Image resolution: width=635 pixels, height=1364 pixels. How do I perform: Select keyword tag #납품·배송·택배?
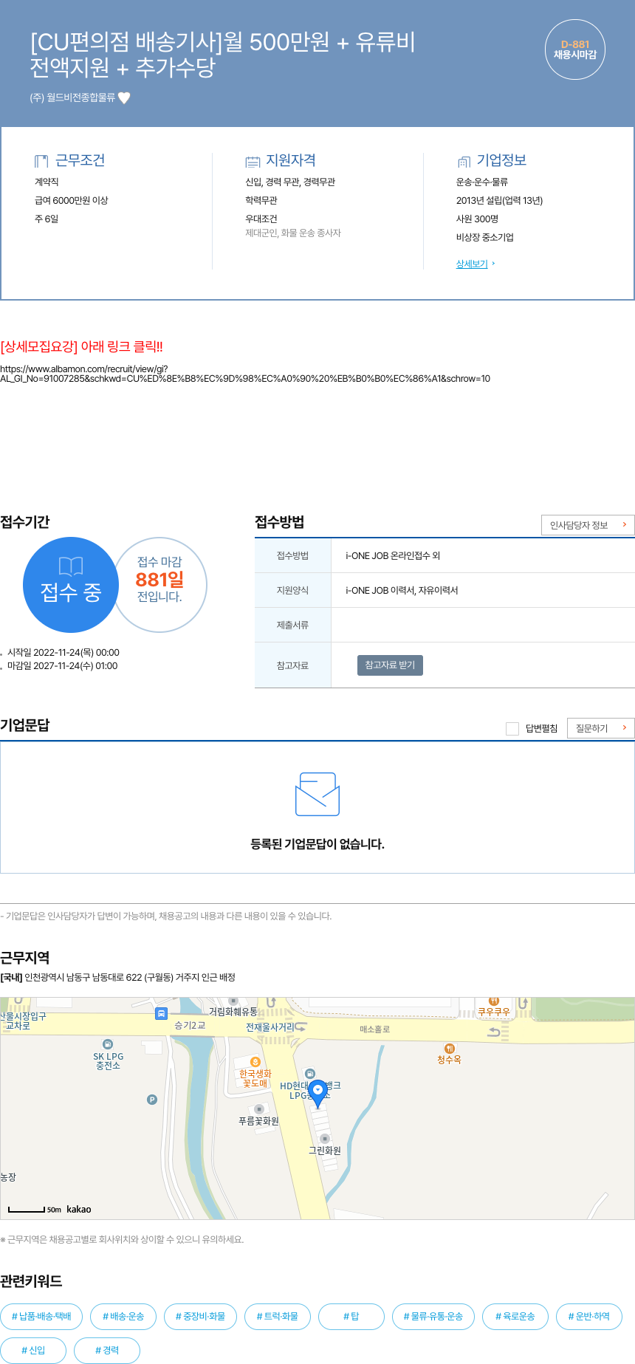[41, 1316]
